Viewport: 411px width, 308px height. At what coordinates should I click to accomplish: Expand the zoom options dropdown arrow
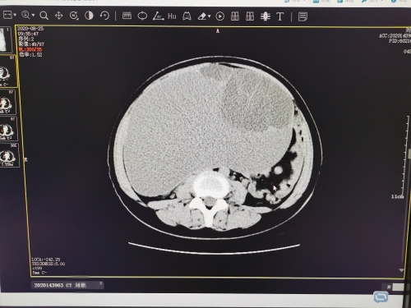33,15
